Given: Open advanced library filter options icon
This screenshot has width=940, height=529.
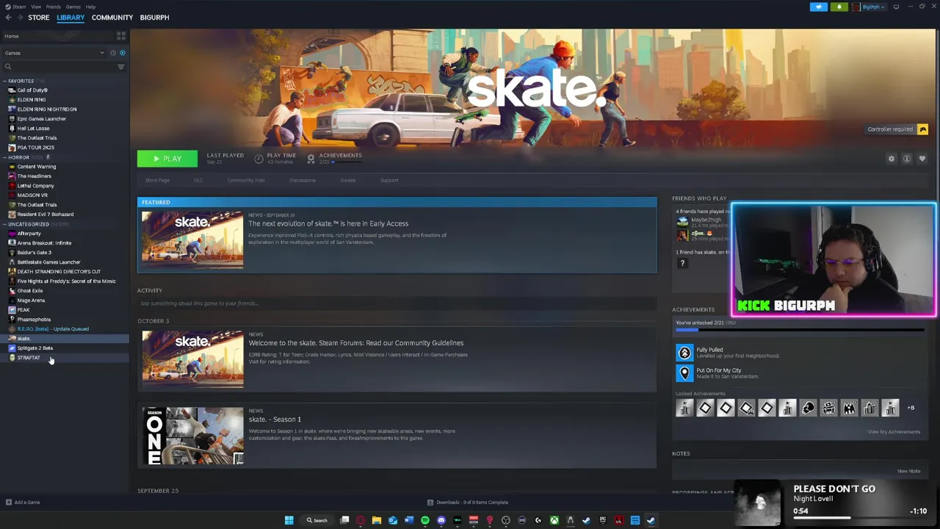Looking at the screenshot, I should point(121,67).
